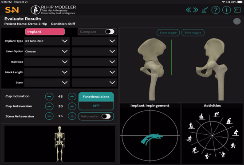Increase Cup Inclination with plus button

click(x=72, y=96)
